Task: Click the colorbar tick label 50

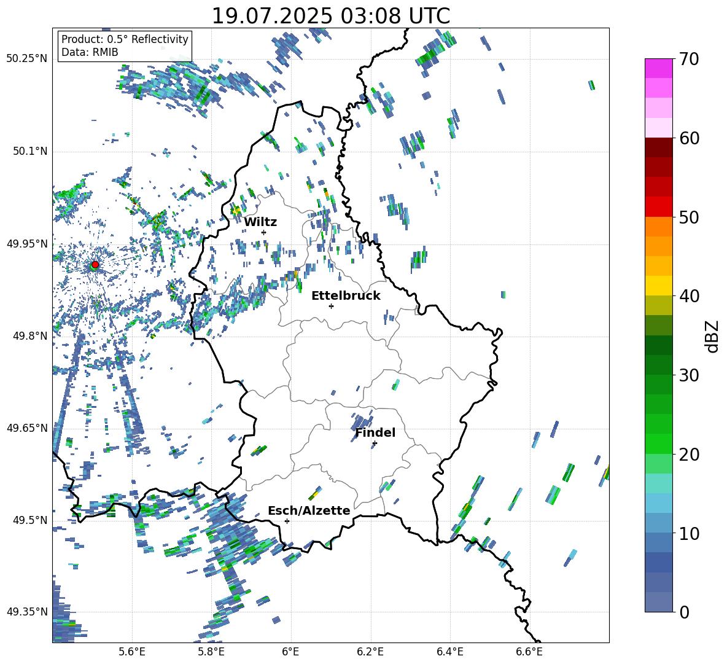Action: [x=689, y=217]
